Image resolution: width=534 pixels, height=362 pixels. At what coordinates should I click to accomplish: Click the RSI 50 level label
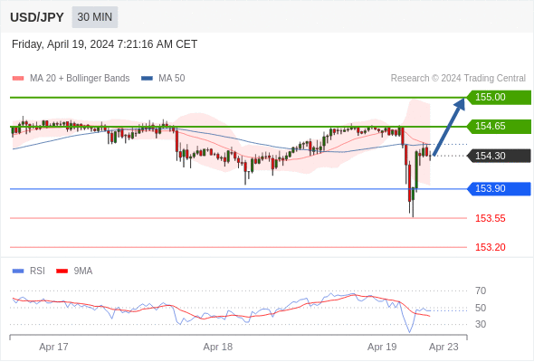(481, 309)
